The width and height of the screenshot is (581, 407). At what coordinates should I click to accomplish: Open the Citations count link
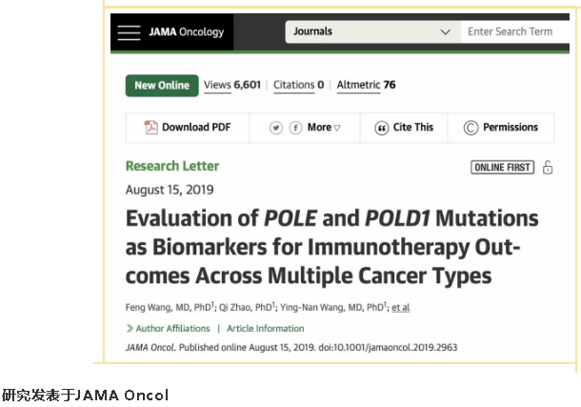pyautogui.click(x=298, y=85)
